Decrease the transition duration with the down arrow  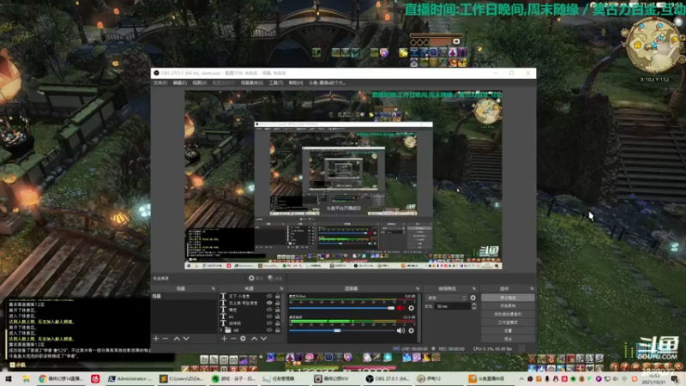click(x=474, y=308)
